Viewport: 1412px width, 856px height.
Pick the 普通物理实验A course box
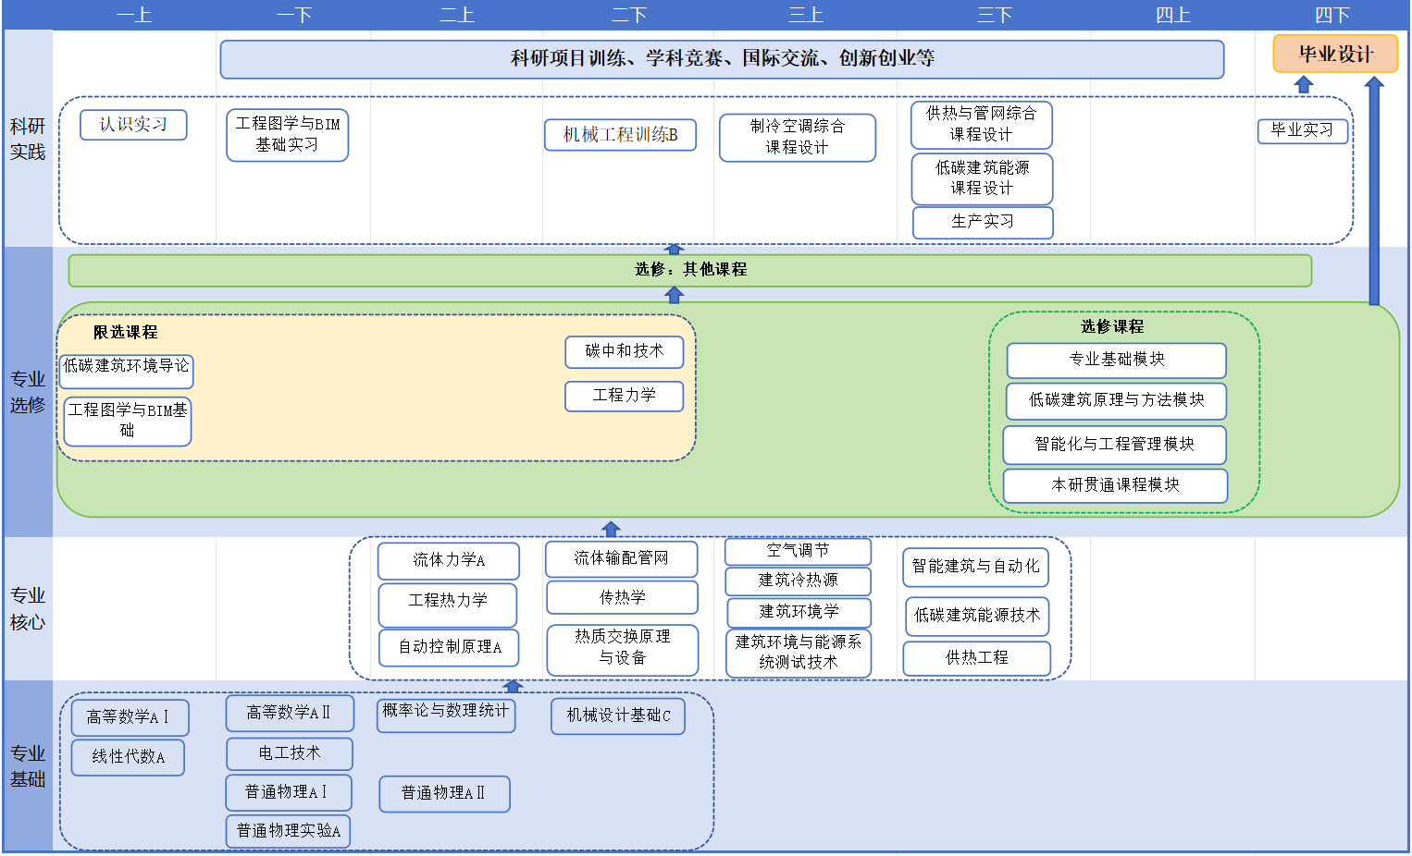point(288,831)
